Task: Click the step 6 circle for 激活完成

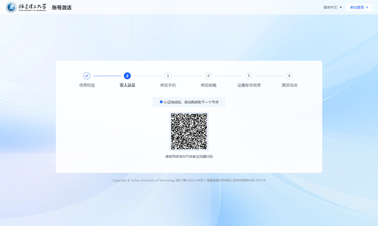Action: click(x=289, y=76)
